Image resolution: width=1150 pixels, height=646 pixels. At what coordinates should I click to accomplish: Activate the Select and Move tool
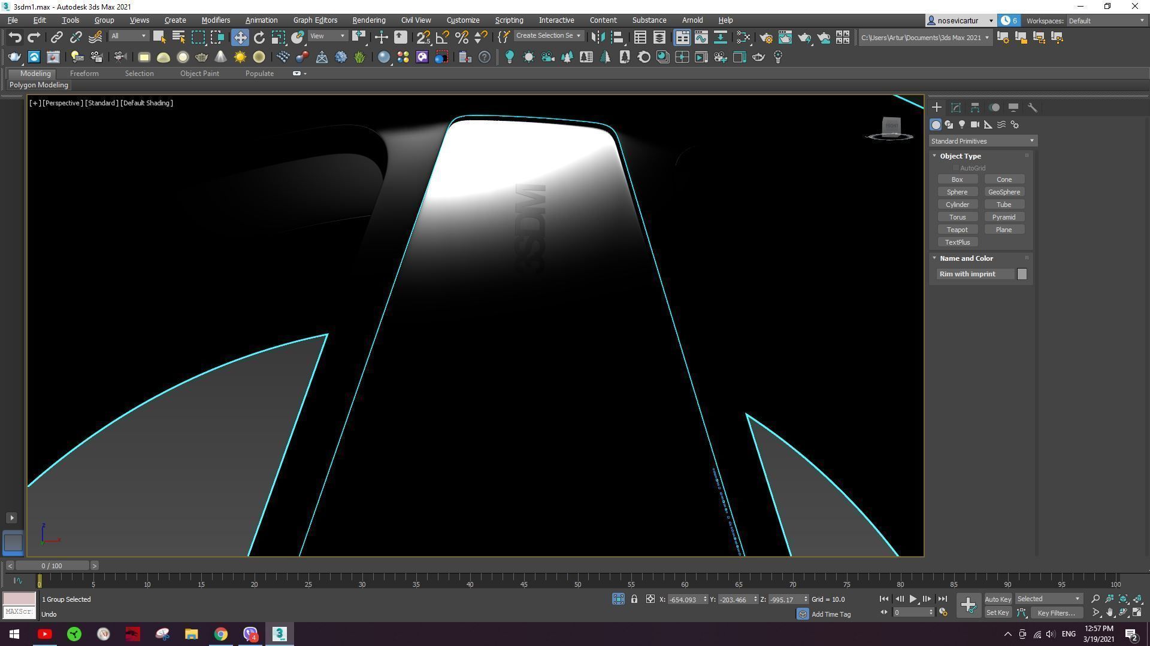pos(240,37)
